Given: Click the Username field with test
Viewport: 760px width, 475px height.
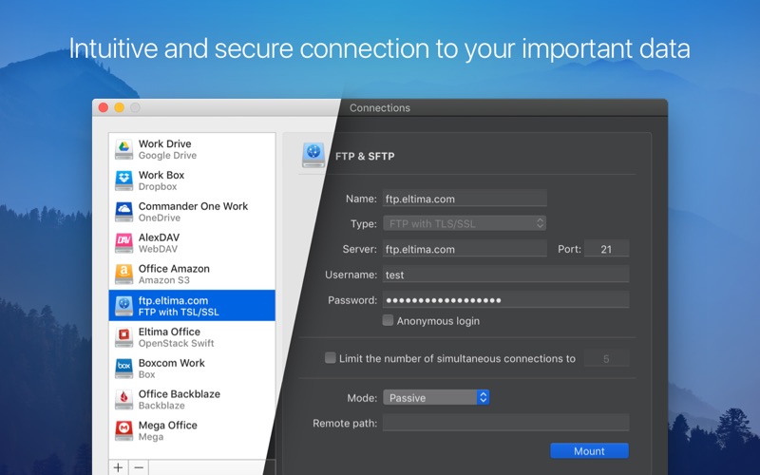Looking at the screenshot, I should click(506, 275).
